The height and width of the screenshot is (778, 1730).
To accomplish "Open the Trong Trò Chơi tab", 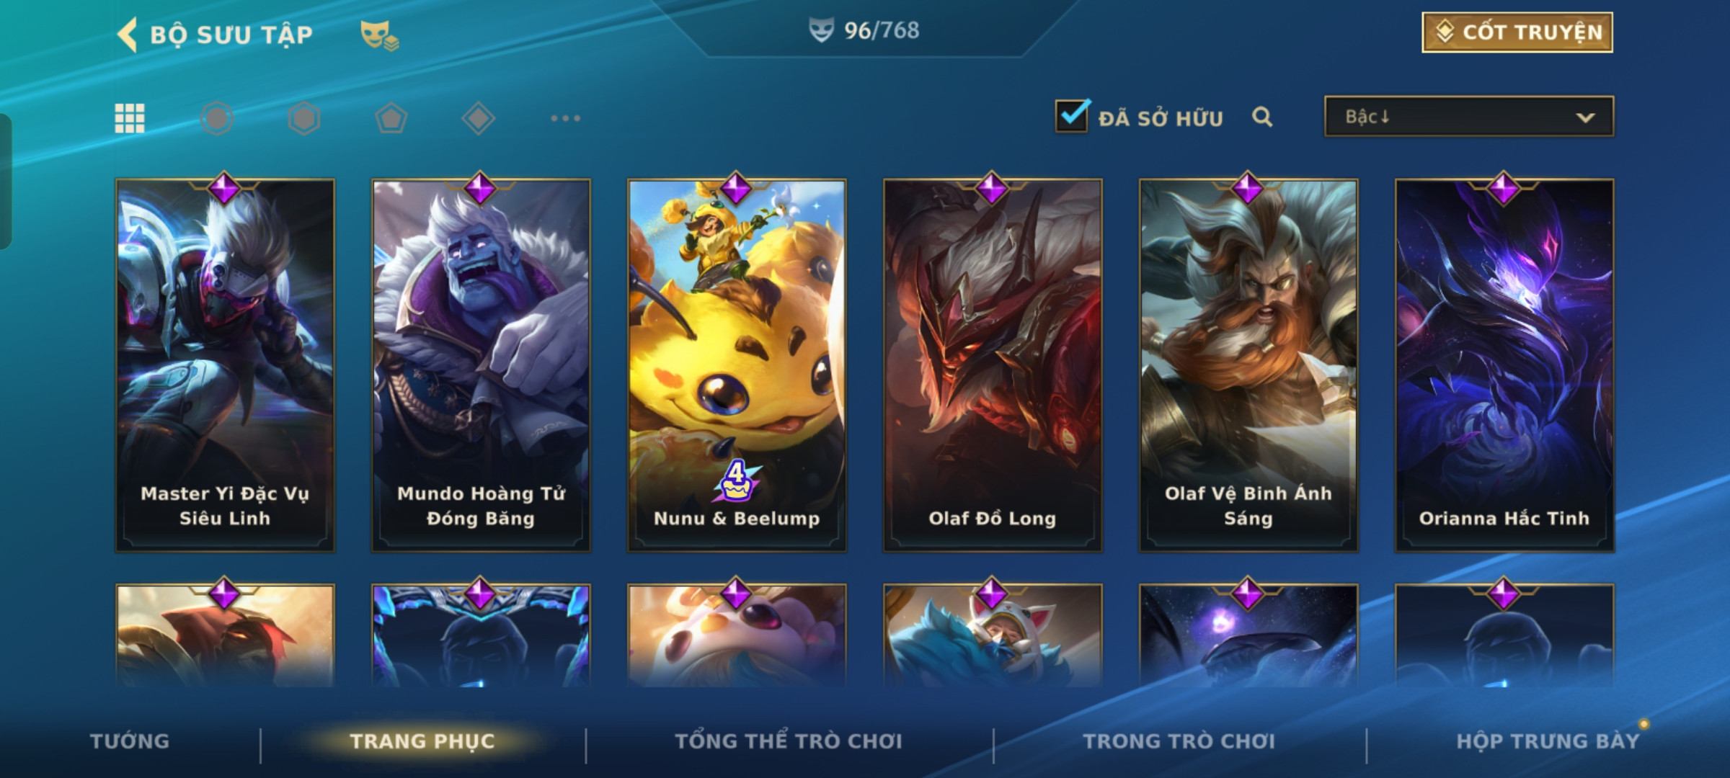I will click(1179, 741).
